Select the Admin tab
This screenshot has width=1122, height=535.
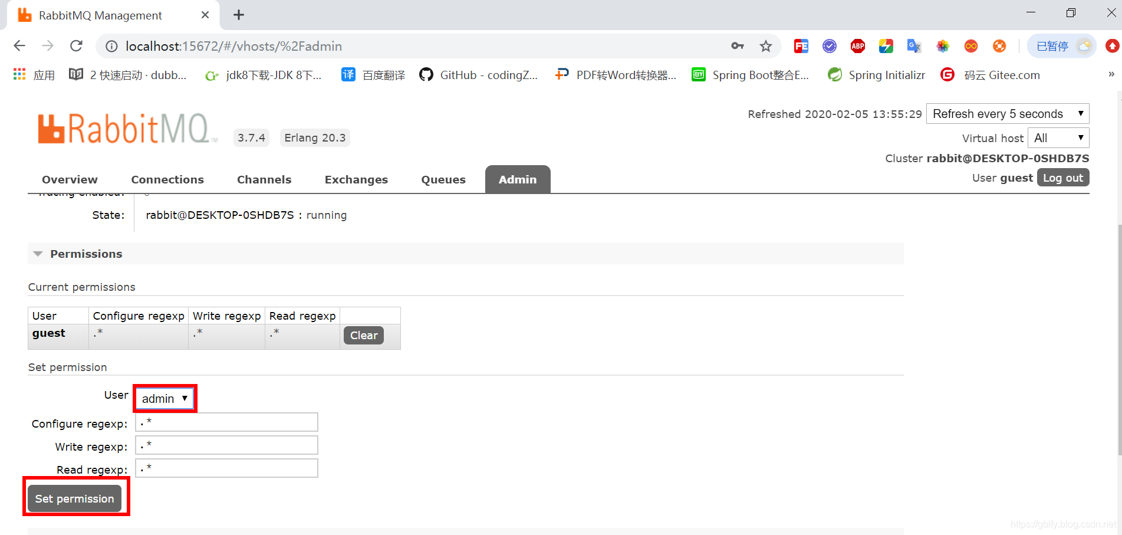[x=518, y=179]
